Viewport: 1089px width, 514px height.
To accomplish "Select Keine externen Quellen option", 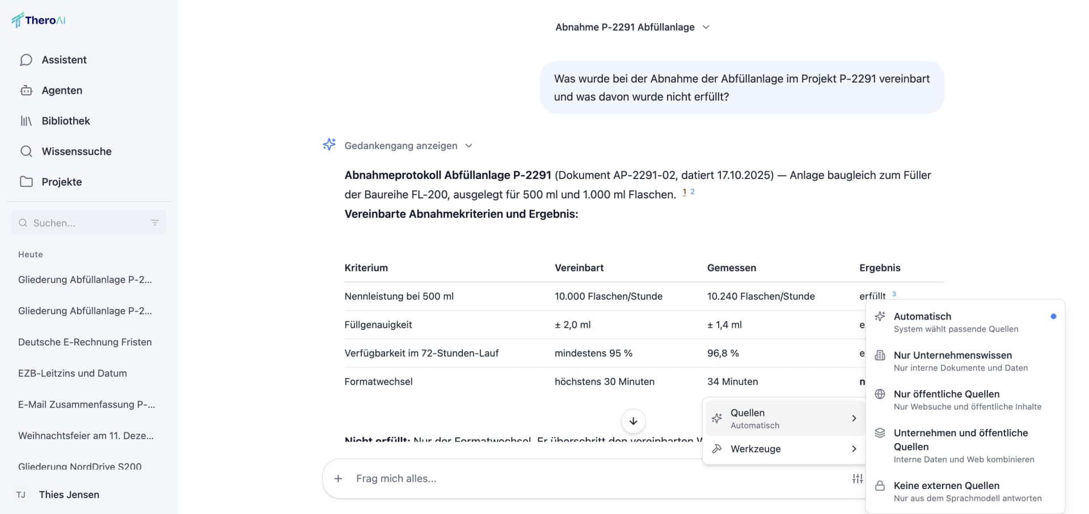I will (965, 491).
